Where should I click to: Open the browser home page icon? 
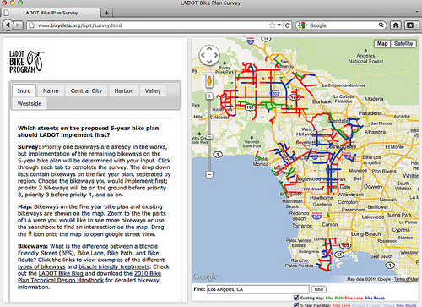pyautogui.click(x=396, y=25)
